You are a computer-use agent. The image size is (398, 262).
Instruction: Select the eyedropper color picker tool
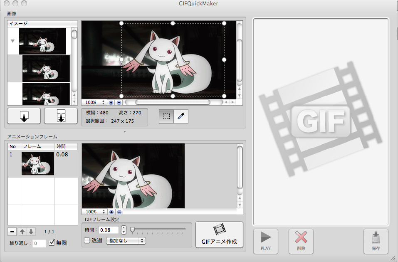tap(181, 116)
